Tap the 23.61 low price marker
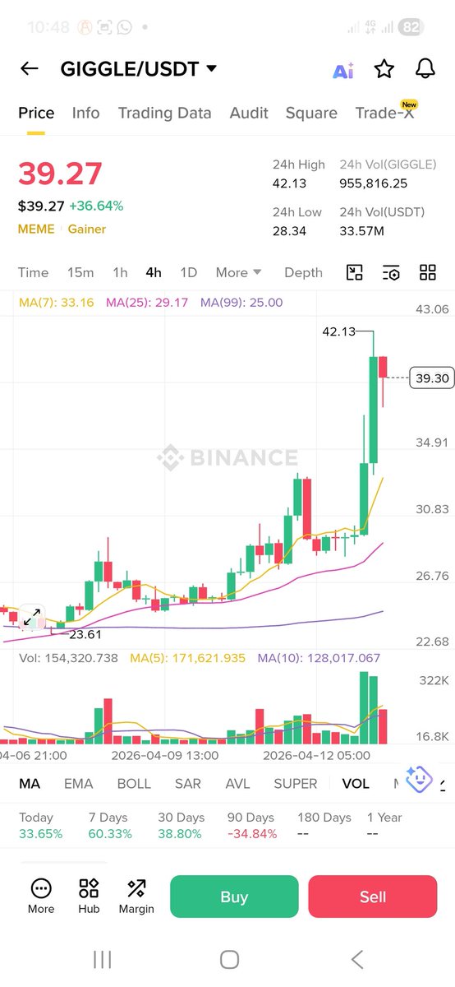455x987 pixels. point(85,634)
